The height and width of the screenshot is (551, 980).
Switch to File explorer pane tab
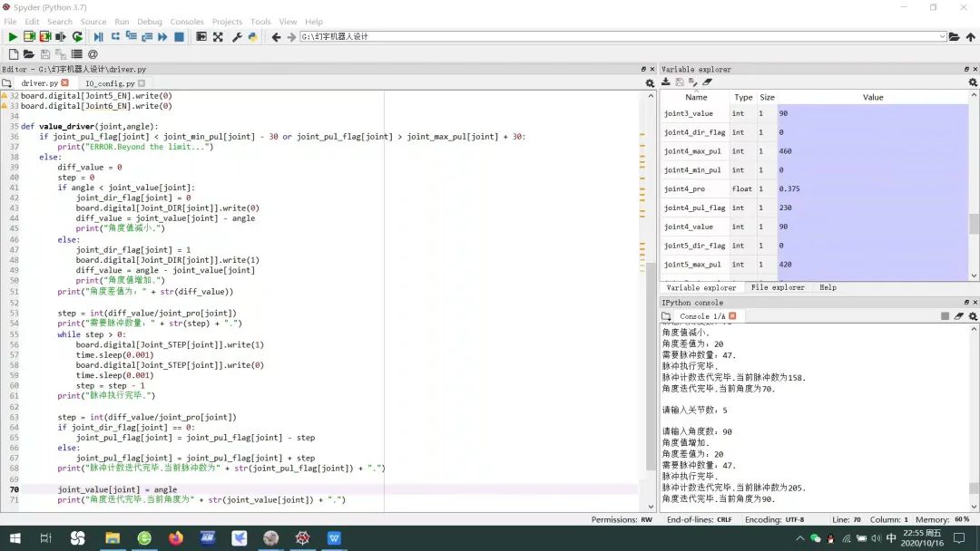pyautogui.click(x=778, y=287)
